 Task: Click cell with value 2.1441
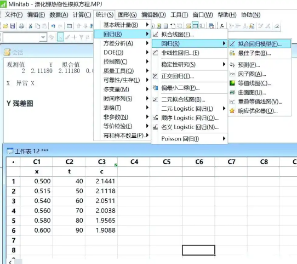(101, 181)
